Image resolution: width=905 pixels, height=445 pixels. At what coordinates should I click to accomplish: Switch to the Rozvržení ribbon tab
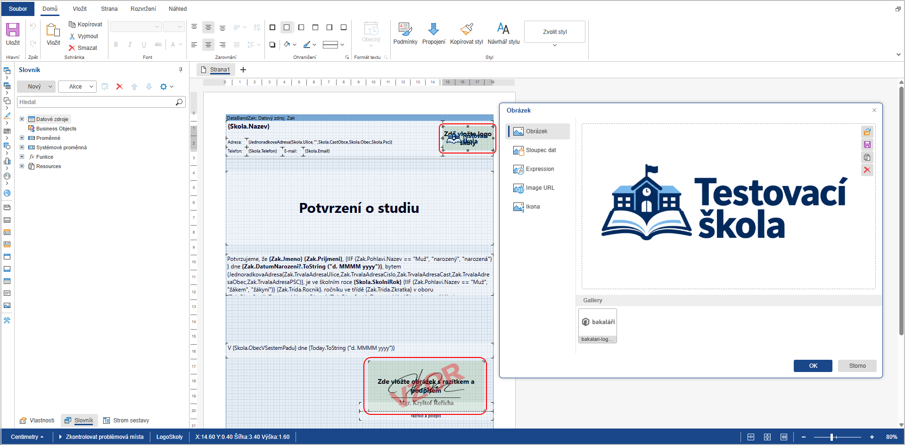143,9
